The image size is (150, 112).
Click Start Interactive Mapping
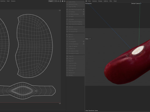coord(75,22)
